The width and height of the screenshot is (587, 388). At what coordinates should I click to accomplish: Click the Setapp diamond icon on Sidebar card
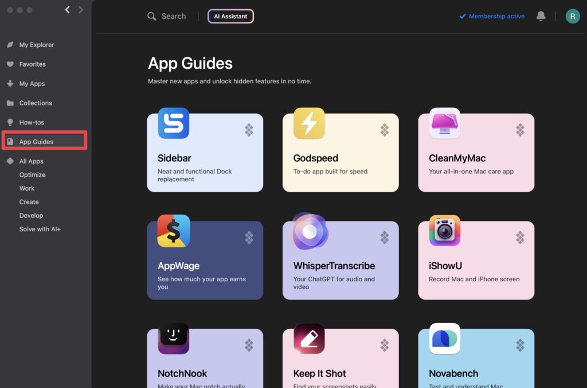[249, 130]
